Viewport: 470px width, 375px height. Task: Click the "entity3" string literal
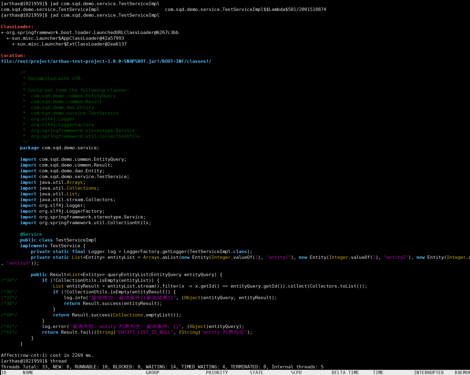[19, 263]
